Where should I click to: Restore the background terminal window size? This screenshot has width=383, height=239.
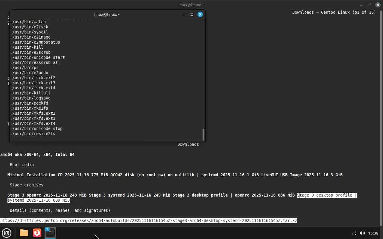point(369,5)
